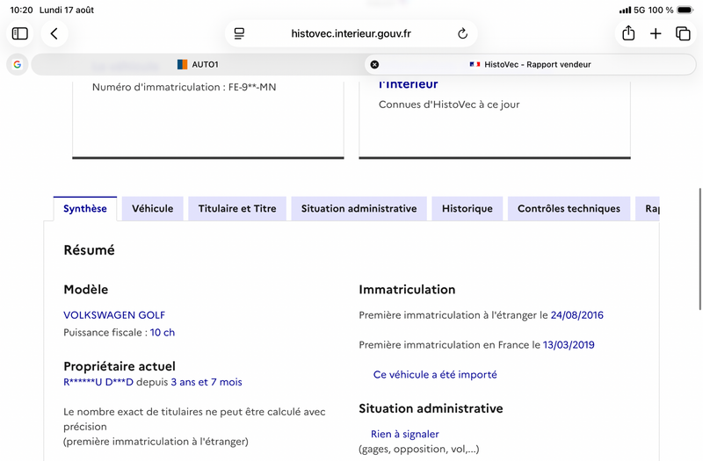Click the 10 ch fiscal power value
703x461 pixels.
click(163, 333)
